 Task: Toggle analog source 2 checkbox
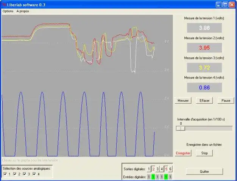click(15, 174)
